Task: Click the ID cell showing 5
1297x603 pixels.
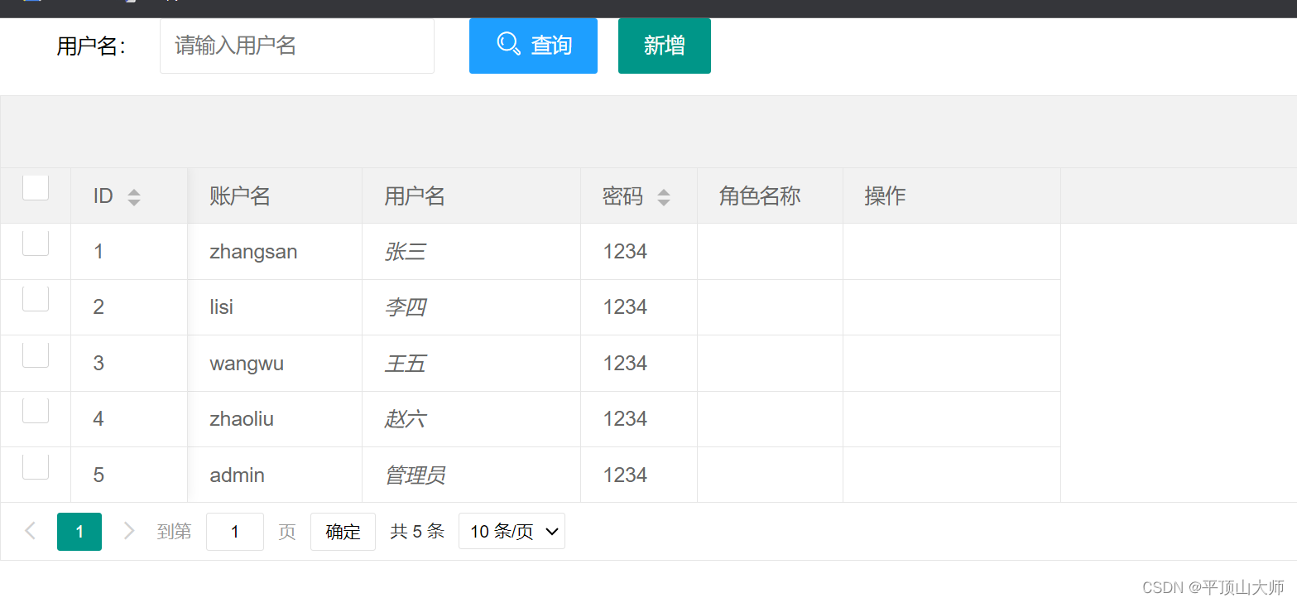Action: [129, 475]
